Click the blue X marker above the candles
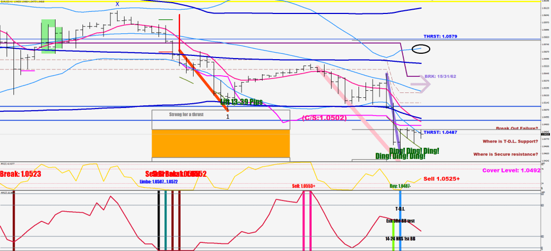Image resolution: width=551 pixels, height=251 pixels. click(118, 4)
